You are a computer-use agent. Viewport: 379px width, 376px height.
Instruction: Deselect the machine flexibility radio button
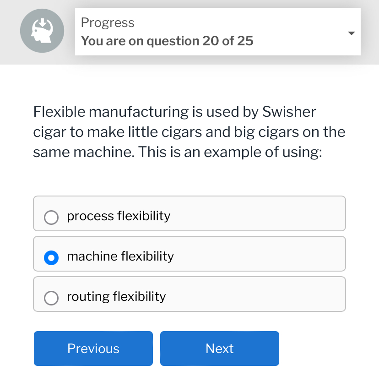51,258
